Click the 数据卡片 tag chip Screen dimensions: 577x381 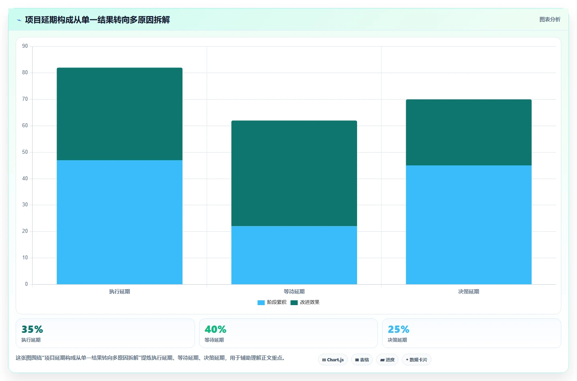pyautogui.click(x=417, y=360)
